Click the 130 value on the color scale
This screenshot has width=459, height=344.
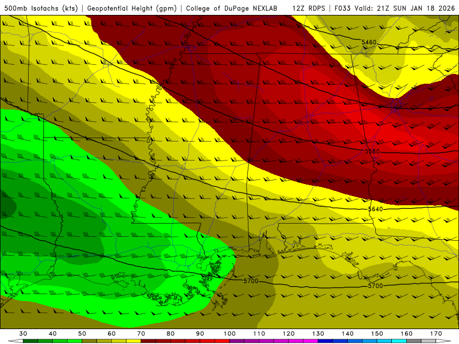pos(318,334)
